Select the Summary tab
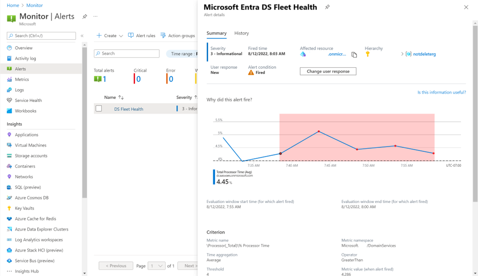The image size is (478, 276). click(216, 33)
